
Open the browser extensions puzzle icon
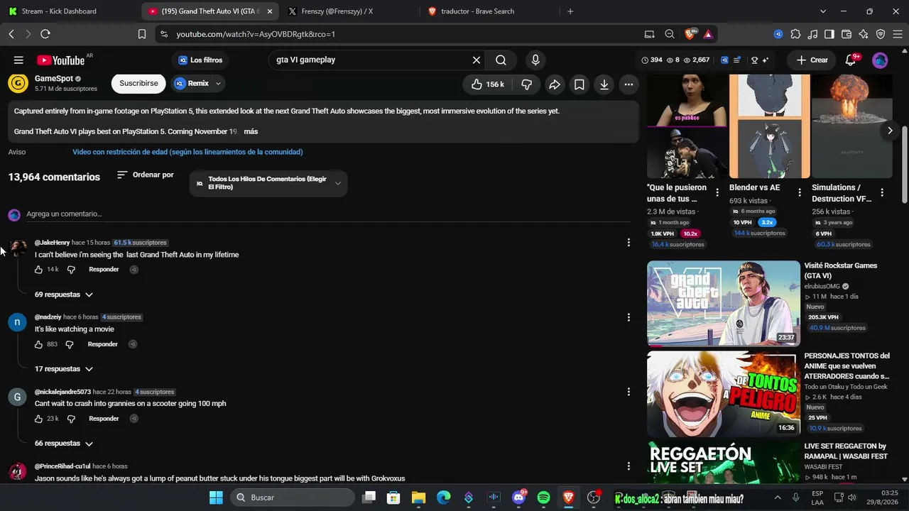pos(795,34)
